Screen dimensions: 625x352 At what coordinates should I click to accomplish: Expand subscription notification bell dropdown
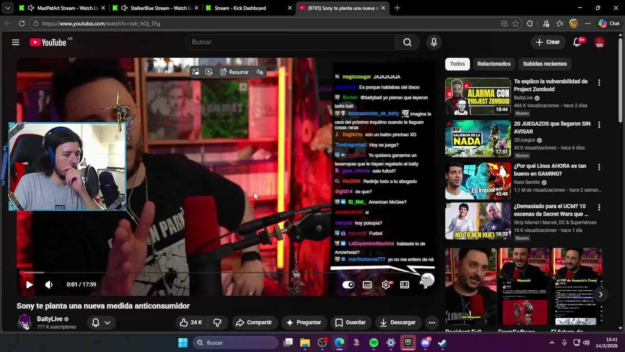click(101, 322)
